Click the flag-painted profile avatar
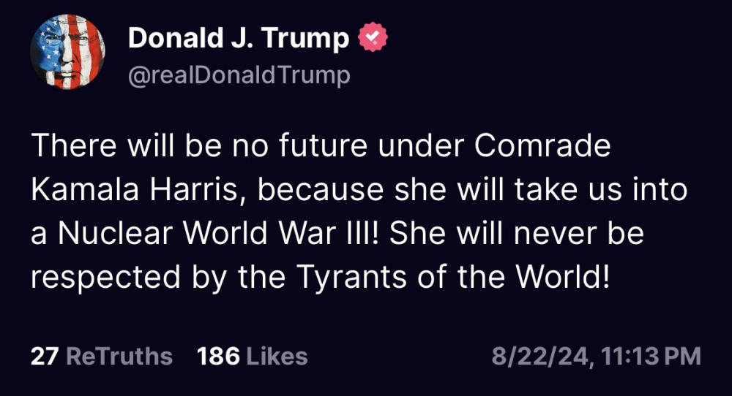732x396 pixels. 68,53
